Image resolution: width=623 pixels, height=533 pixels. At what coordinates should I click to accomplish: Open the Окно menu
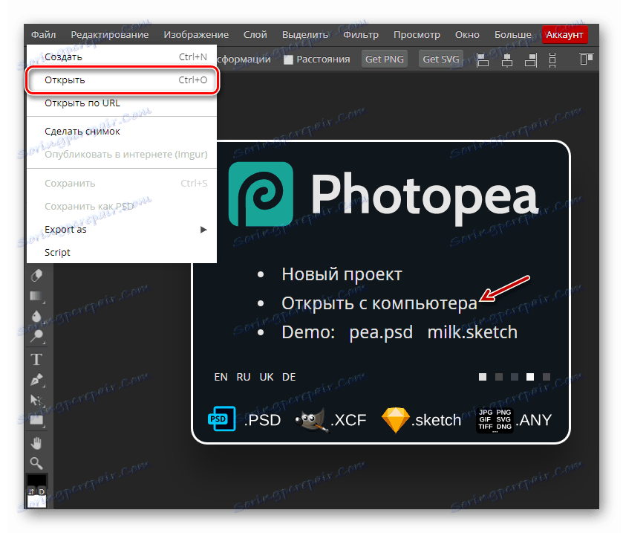tap(467, 35)
